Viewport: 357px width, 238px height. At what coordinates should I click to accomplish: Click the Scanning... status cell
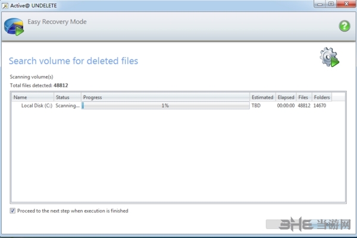[x=68, y=106]
